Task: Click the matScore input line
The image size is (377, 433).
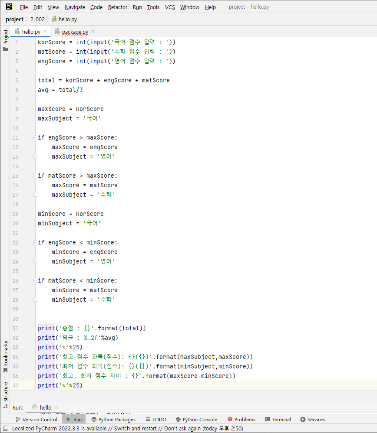Action: click(106, 52)
